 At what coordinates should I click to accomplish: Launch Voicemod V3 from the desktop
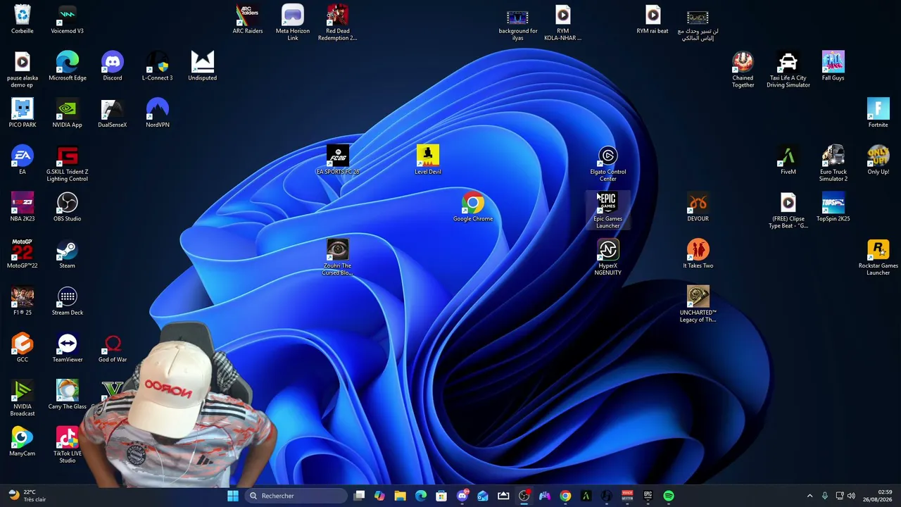tap(68, 20)
